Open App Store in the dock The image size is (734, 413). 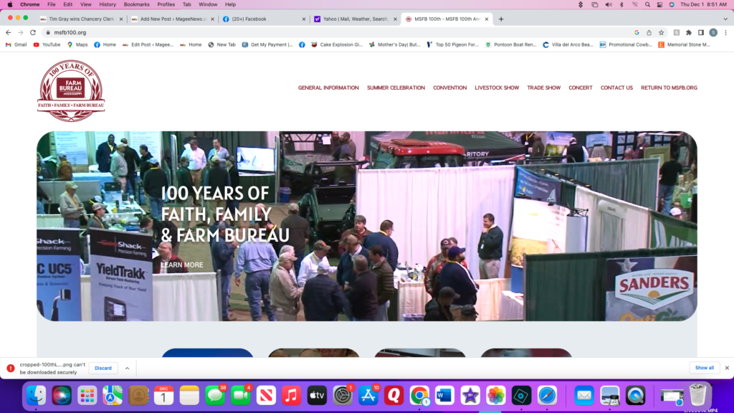368,395
